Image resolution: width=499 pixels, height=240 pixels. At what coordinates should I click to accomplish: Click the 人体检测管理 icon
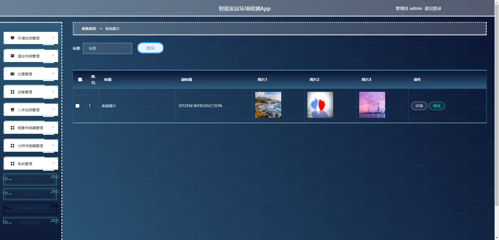tap(12, 110)
